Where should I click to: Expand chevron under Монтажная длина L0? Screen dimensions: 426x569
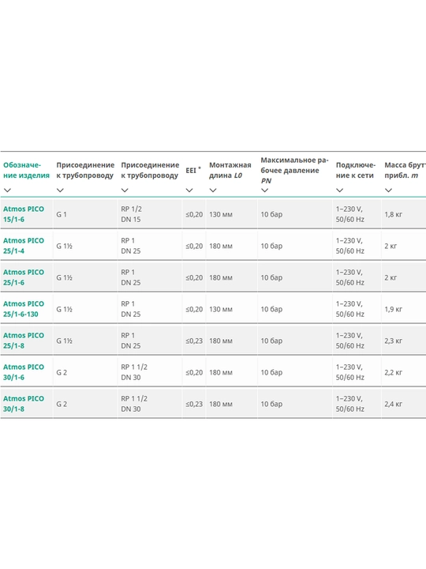213,190
